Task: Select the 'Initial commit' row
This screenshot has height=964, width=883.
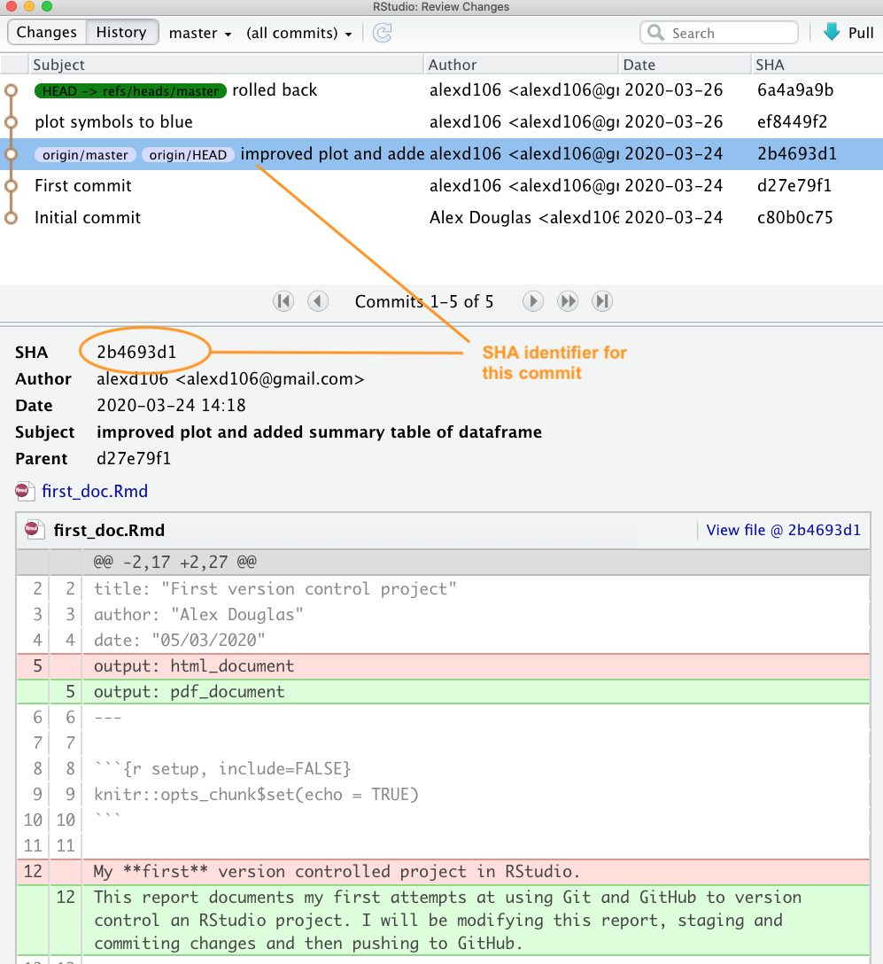Action: point(88,218)
